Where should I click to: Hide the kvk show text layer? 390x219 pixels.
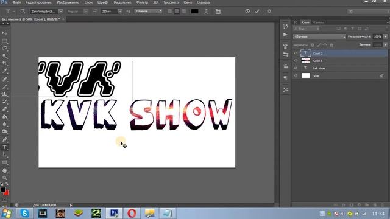pyautogui.click(x=296, y=68)
